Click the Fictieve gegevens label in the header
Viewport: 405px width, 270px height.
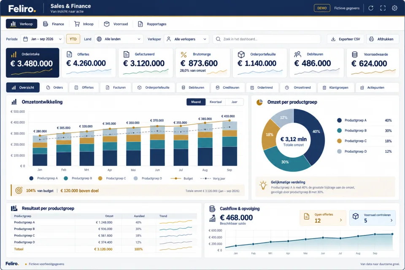[347, 8]
